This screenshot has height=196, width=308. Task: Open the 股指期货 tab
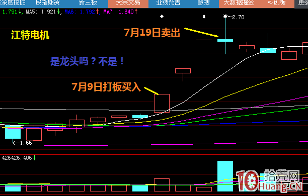(47, 3)
